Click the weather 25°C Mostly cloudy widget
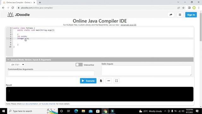This screenshot has height=114, width=202. pos(150,111)
